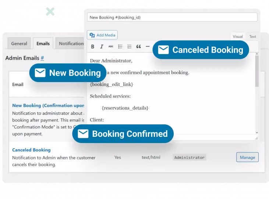Click the email subject input field
This screenshot has height=199, width=269.
click(x=172, y=17)
